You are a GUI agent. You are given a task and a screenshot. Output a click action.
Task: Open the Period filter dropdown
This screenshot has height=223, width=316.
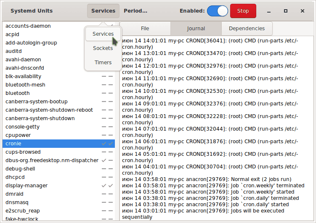point(135,11)
